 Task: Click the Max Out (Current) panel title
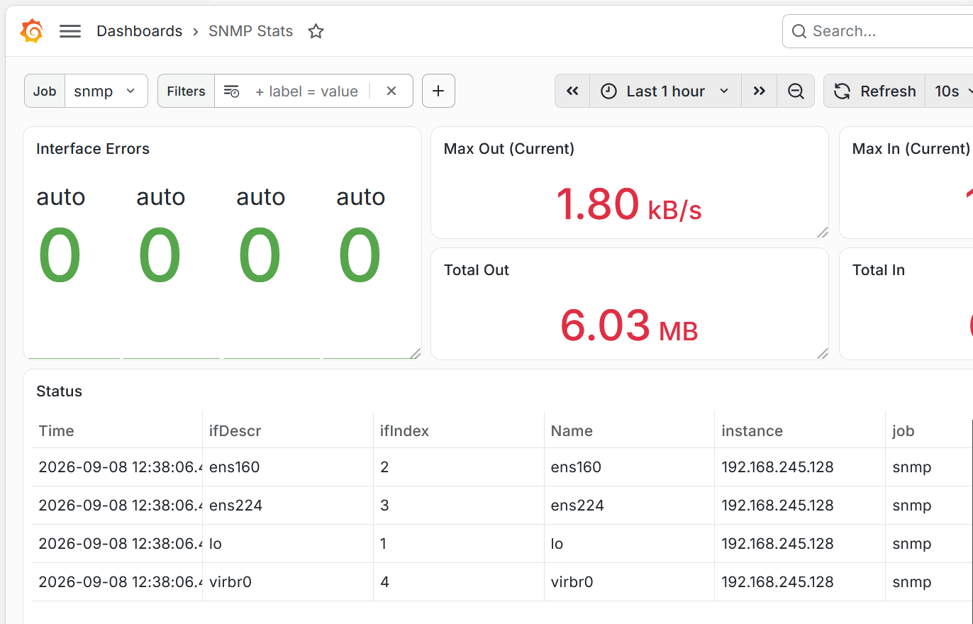(509, 149)
